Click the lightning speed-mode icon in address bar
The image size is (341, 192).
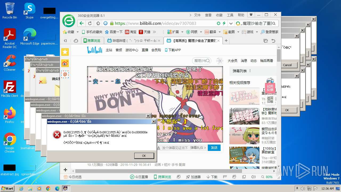point(224,23)
